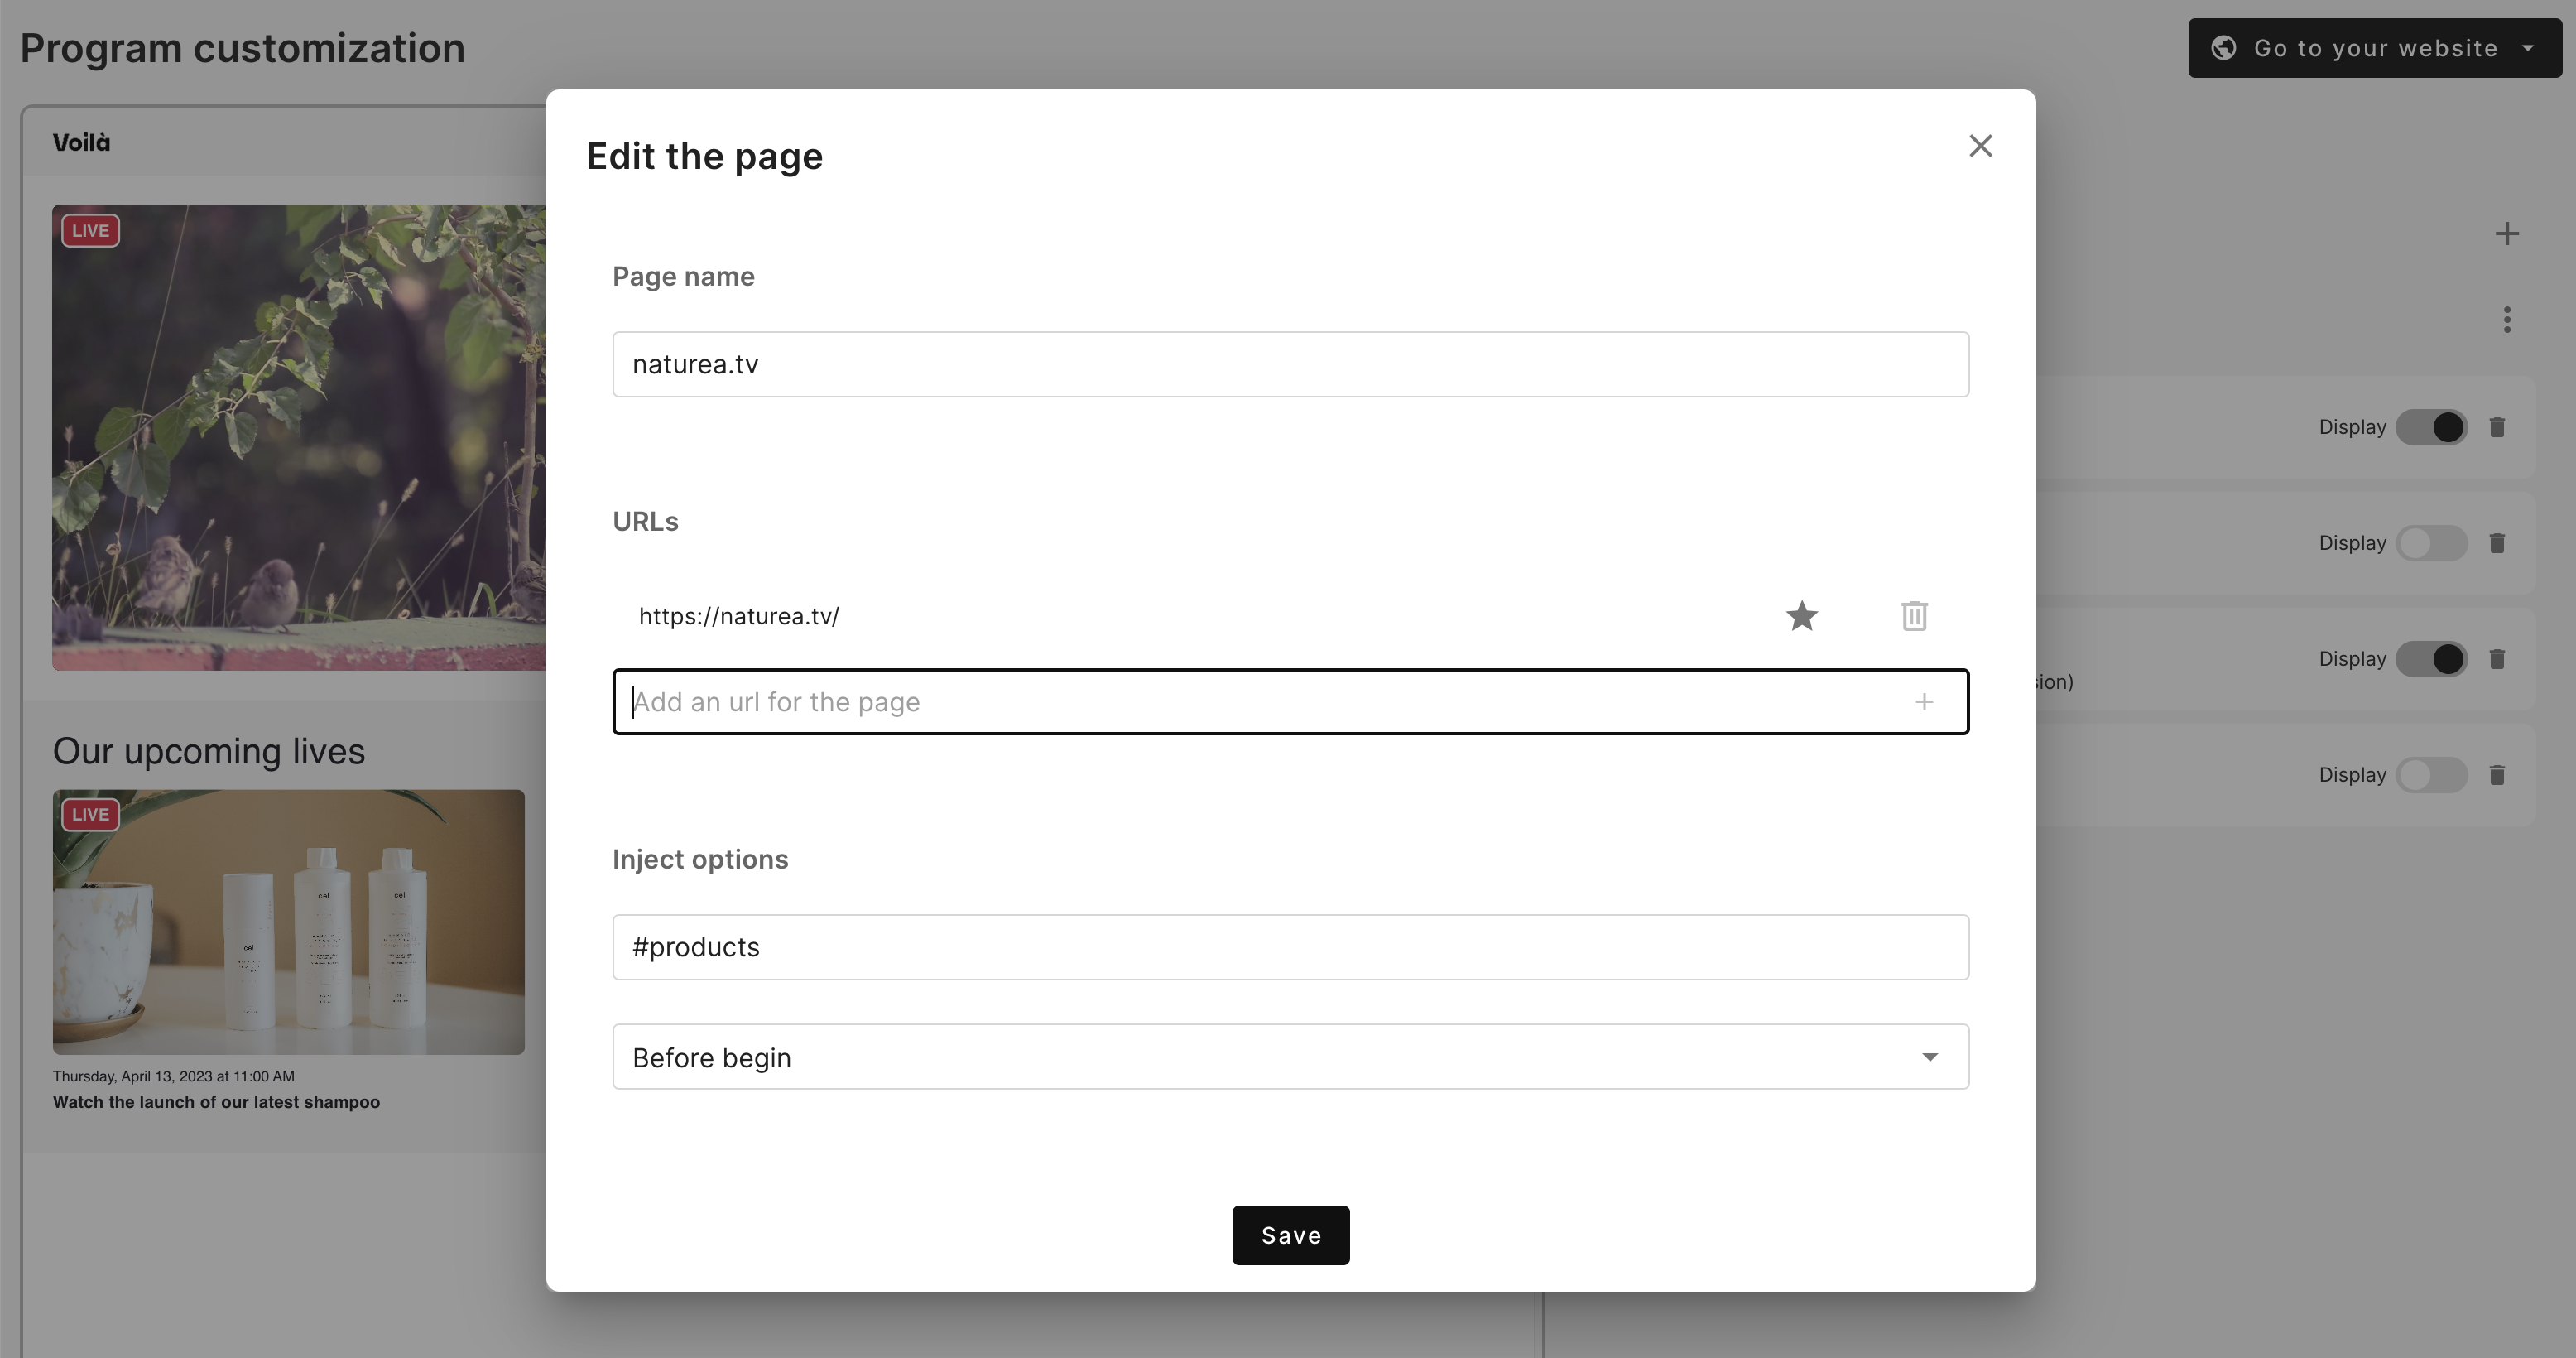Image resolution: width=2576 pixels, height=1358 pixels.
Task: Toggle the second Display switch off
Action: tap(2431, 543)
